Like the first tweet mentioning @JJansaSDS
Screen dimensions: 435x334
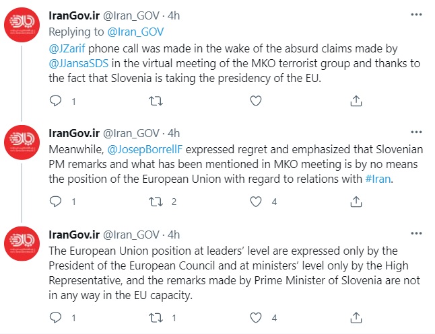[255, 101]
